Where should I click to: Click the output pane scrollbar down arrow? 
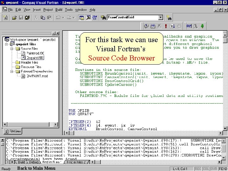pyautogui.click(x=224, y=157)
